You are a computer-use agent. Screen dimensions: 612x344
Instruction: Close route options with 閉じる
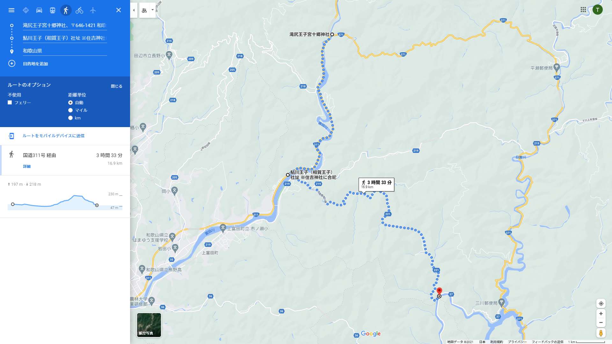(x=116, y=86)
